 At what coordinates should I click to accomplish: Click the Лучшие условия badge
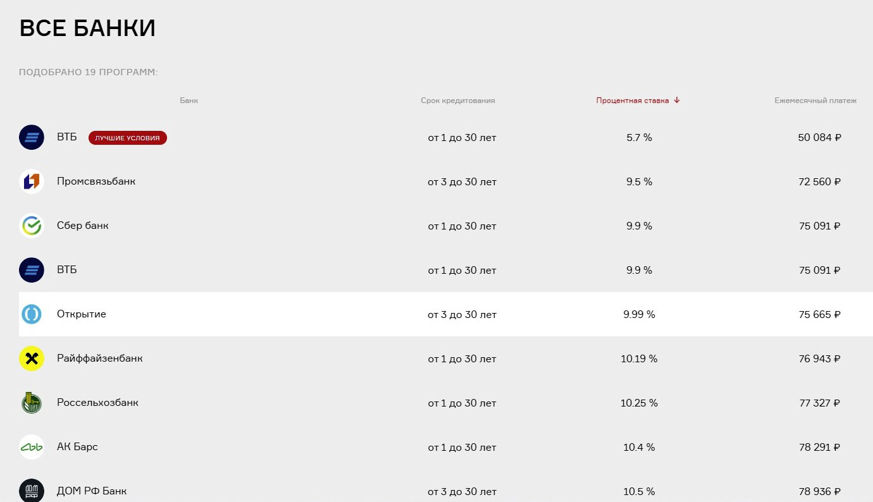click(128, 138)
